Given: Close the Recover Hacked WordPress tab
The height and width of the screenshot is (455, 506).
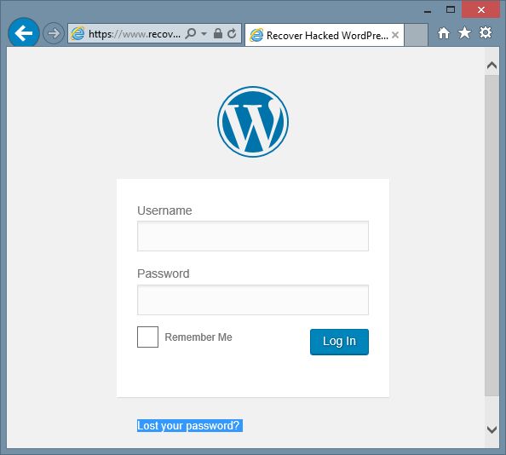Looking at the screenshot, I should [x=395, y=35].
